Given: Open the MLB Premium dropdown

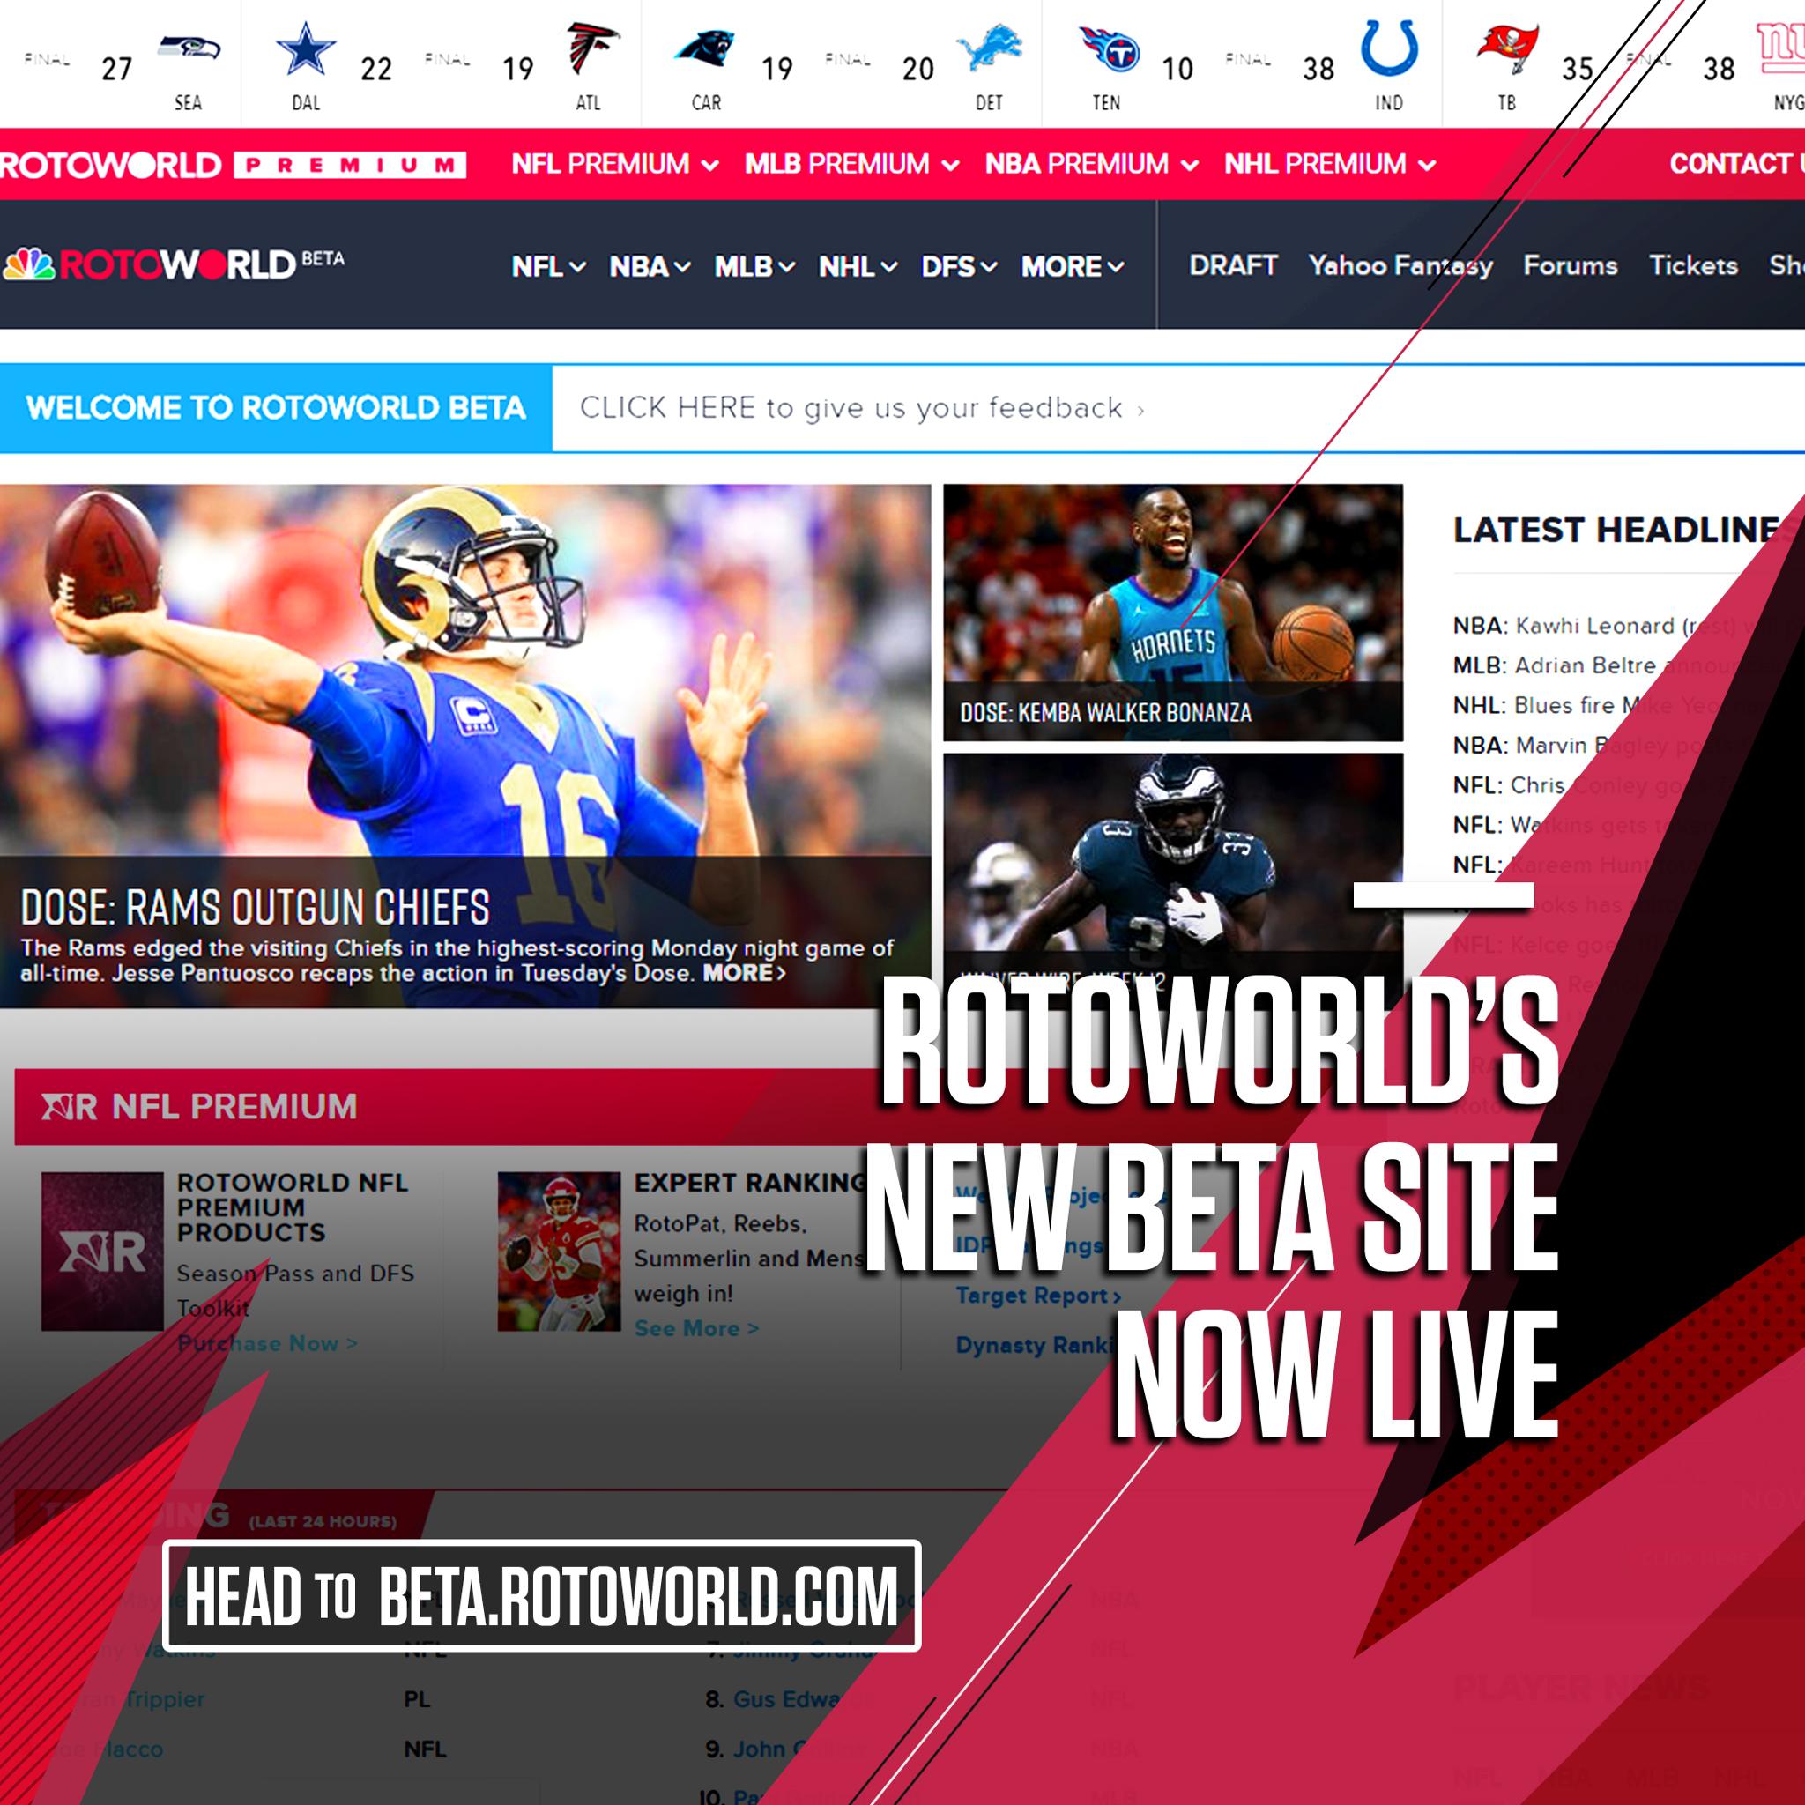Looking at the screenshot, I should click(x=851, y=165).
